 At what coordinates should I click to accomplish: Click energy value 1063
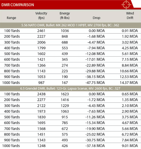pos(65,111)
